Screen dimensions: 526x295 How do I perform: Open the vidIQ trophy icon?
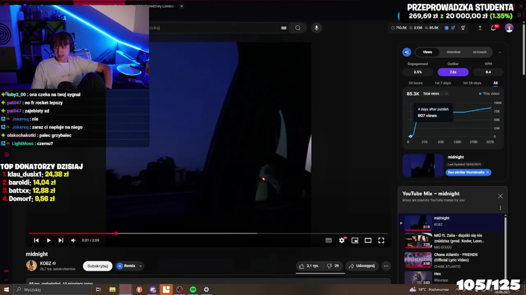pyautogui.click(x=463, y=28)
